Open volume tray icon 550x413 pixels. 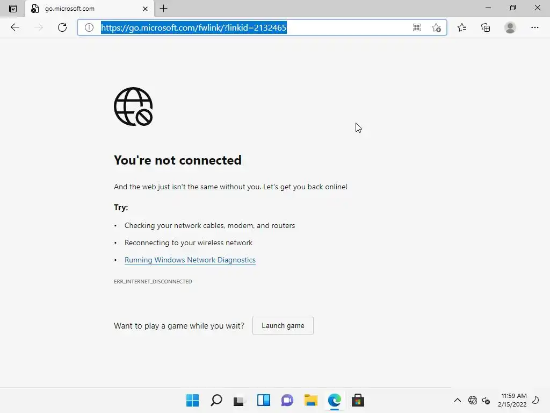click(486, 400)
